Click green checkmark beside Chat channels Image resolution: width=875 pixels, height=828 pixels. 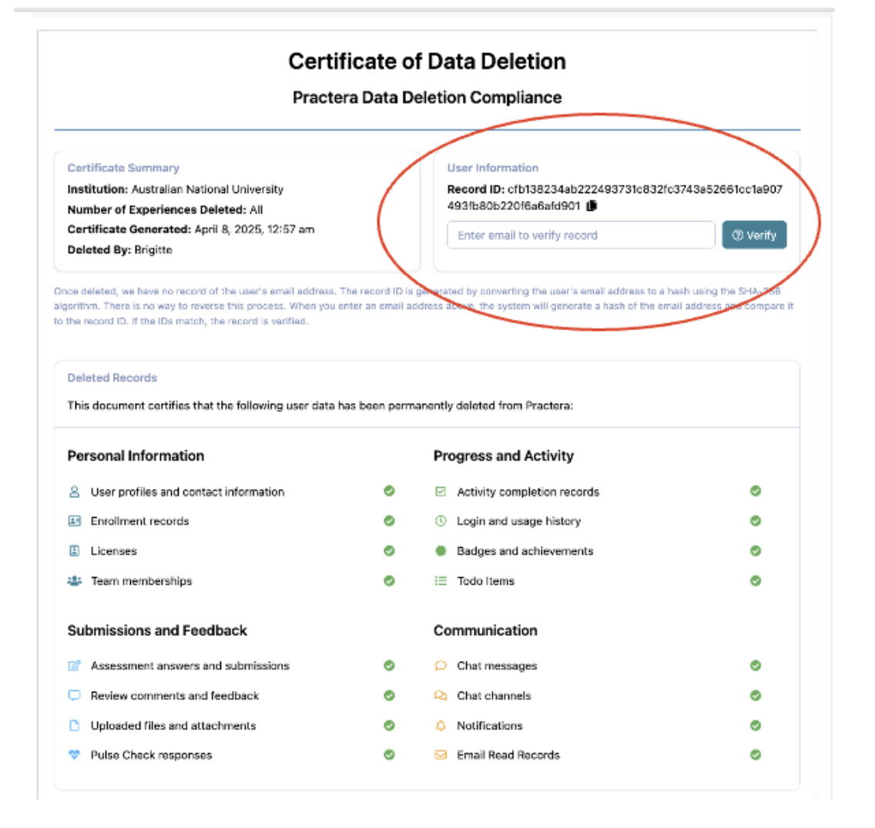point(756,695)
